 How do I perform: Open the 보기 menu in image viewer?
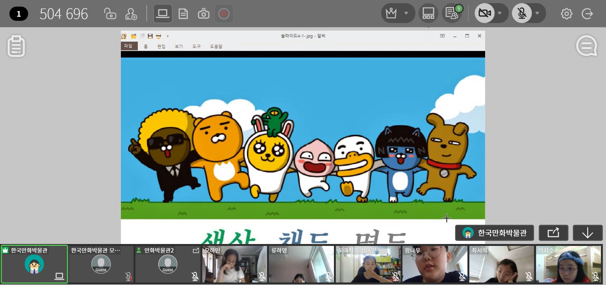click(x=179, y=46)
